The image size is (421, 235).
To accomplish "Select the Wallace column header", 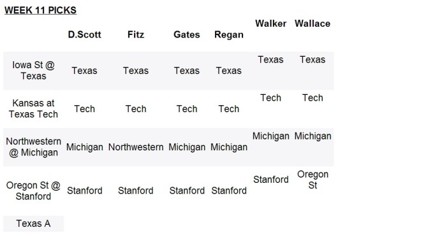I will pyautogui.click(x=313, y=24).
